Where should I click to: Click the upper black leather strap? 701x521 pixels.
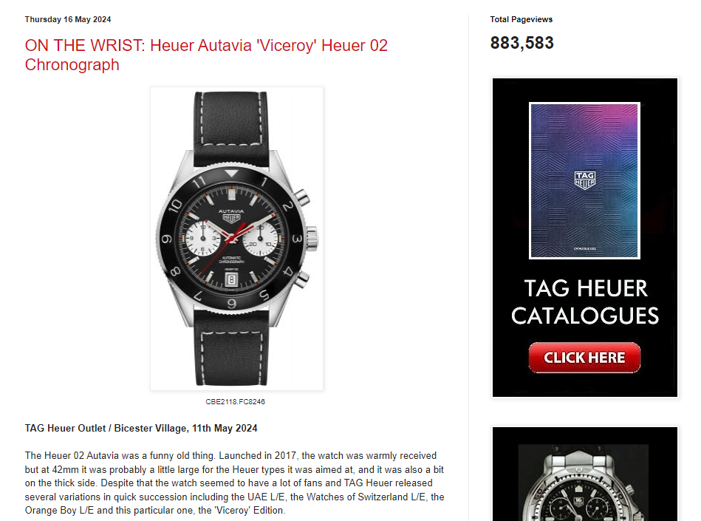click(230, 129)
